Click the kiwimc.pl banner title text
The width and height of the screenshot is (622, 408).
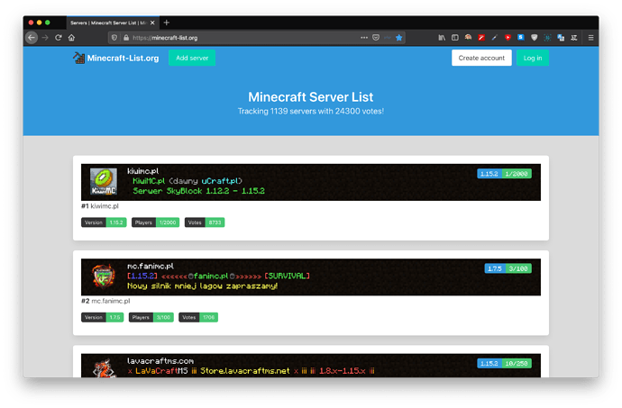click(x=142, y=171)
